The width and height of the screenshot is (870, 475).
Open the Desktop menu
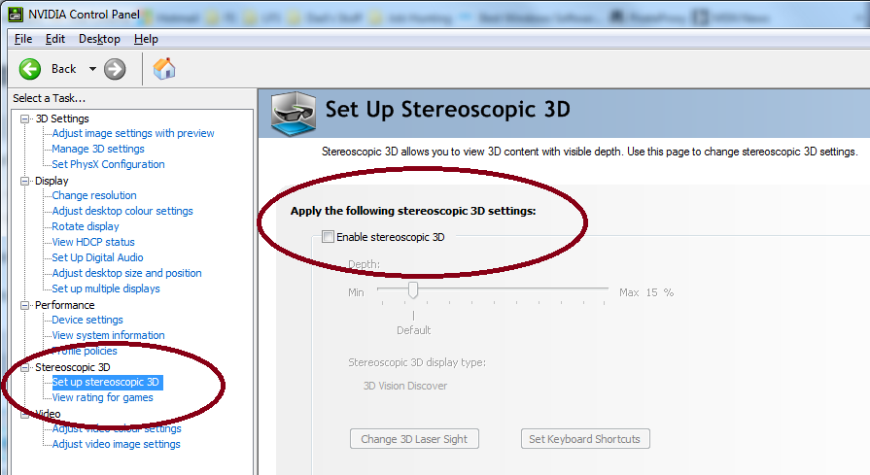(99, 39)
